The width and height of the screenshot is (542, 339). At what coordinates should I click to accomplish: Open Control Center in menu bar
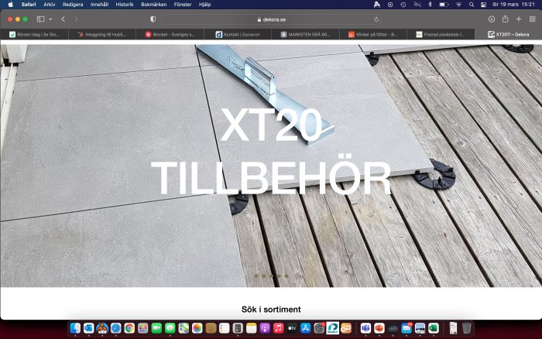(x=484, y=5)
